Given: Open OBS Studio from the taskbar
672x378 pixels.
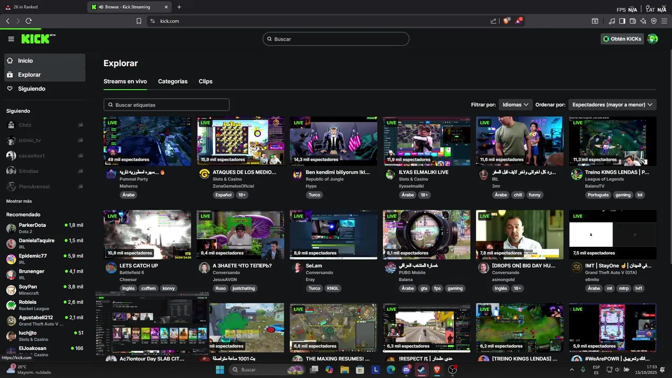Looking at the screenshot, I should [453, 370].
